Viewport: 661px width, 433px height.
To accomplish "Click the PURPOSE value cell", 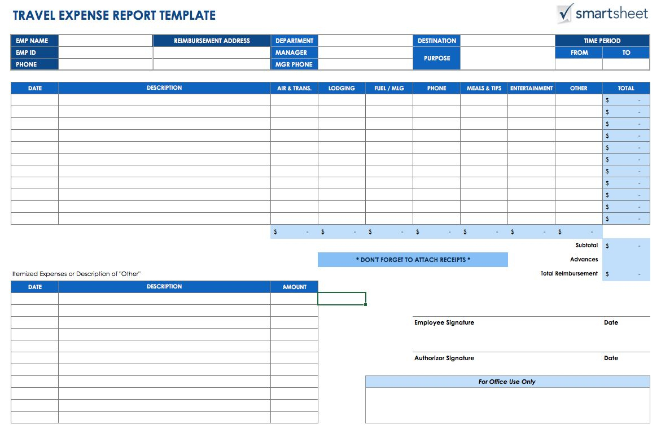I will pos(507,58).
